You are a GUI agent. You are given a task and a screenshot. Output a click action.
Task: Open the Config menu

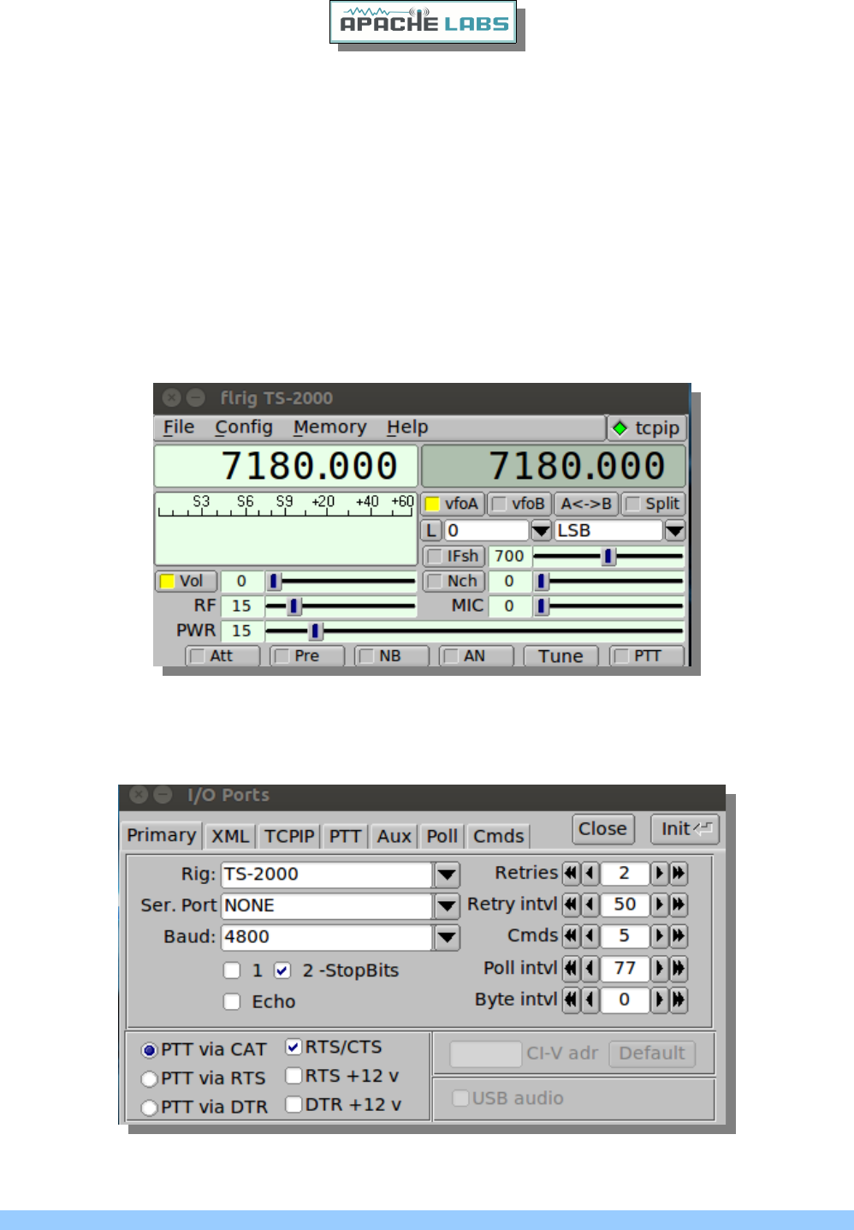click(x=244, y=427)
